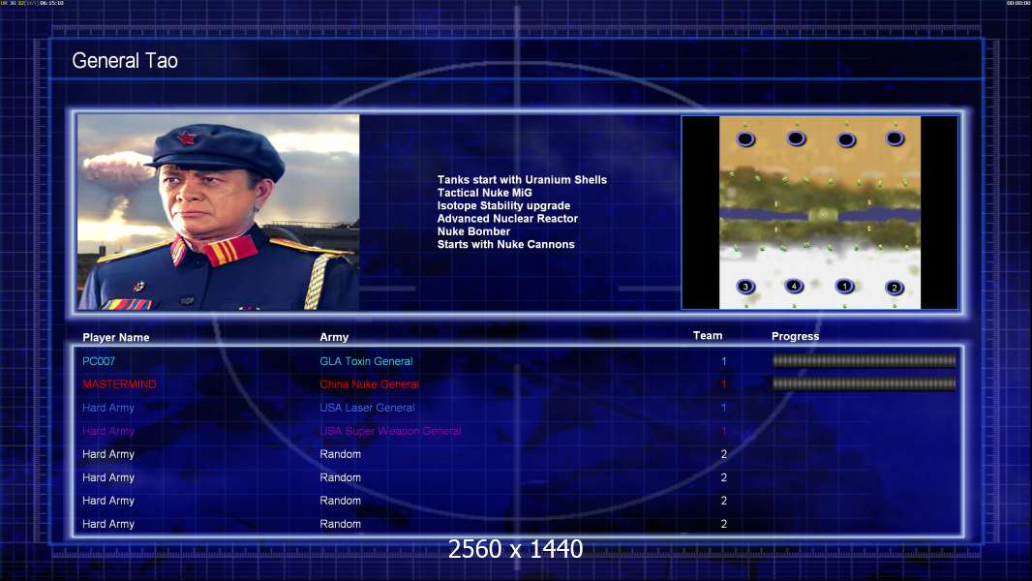Click 'Hard Army' in USA Laser General row

tap(107, 408)
